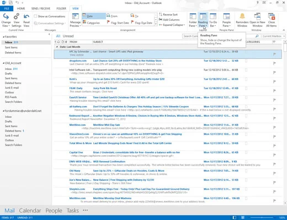Enable Show as Conversations checkbox
Screen dimensions: 287x220
35,16
